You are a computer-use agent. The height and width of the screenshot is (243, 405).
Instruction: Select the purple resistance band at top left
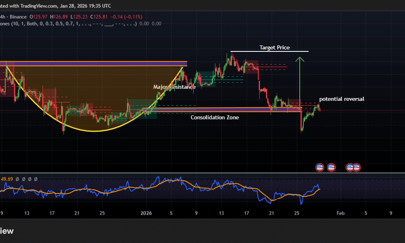(93, 64)
